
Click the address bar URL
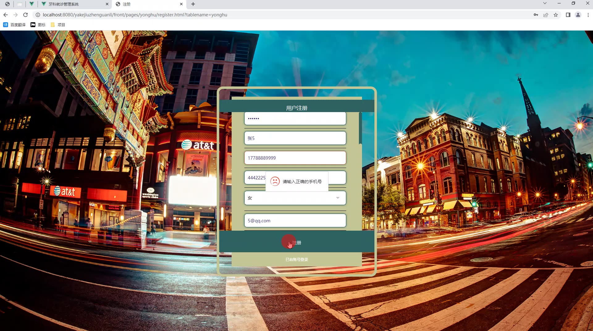pyautogui.click(x=135, y=15)
